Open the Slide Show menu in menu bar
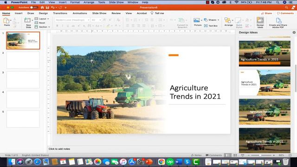Screen dimensions: 297x167 pos(116,2)
